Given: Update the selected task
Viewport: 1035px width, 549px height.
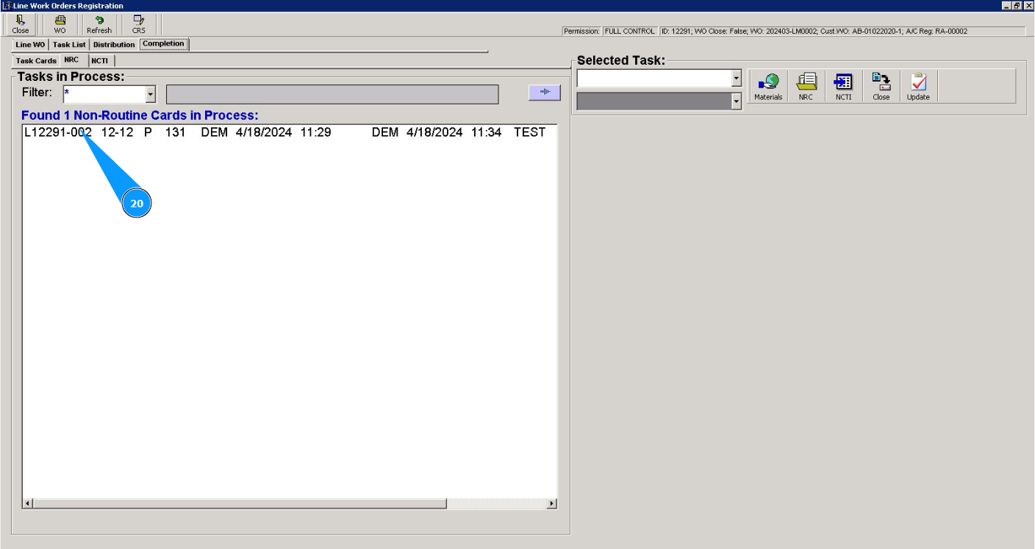Looking at the screenshot, I should (918, 87).
